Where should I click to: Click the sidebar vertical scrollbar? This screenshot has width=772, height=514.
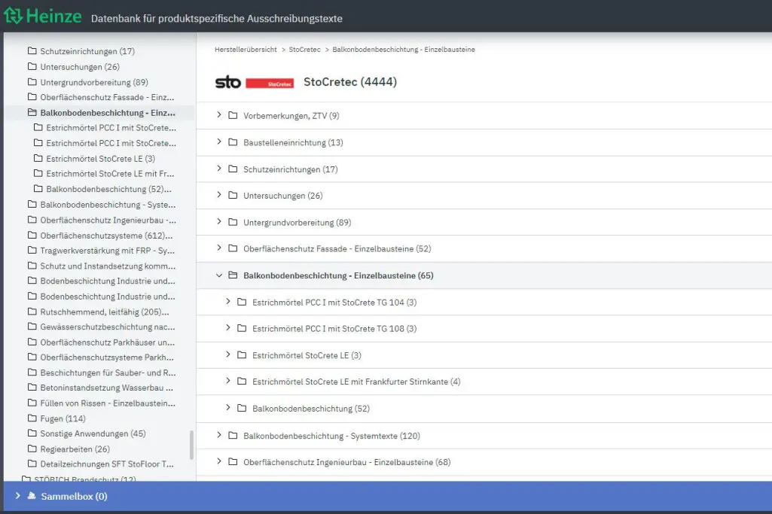coord(191,444)
